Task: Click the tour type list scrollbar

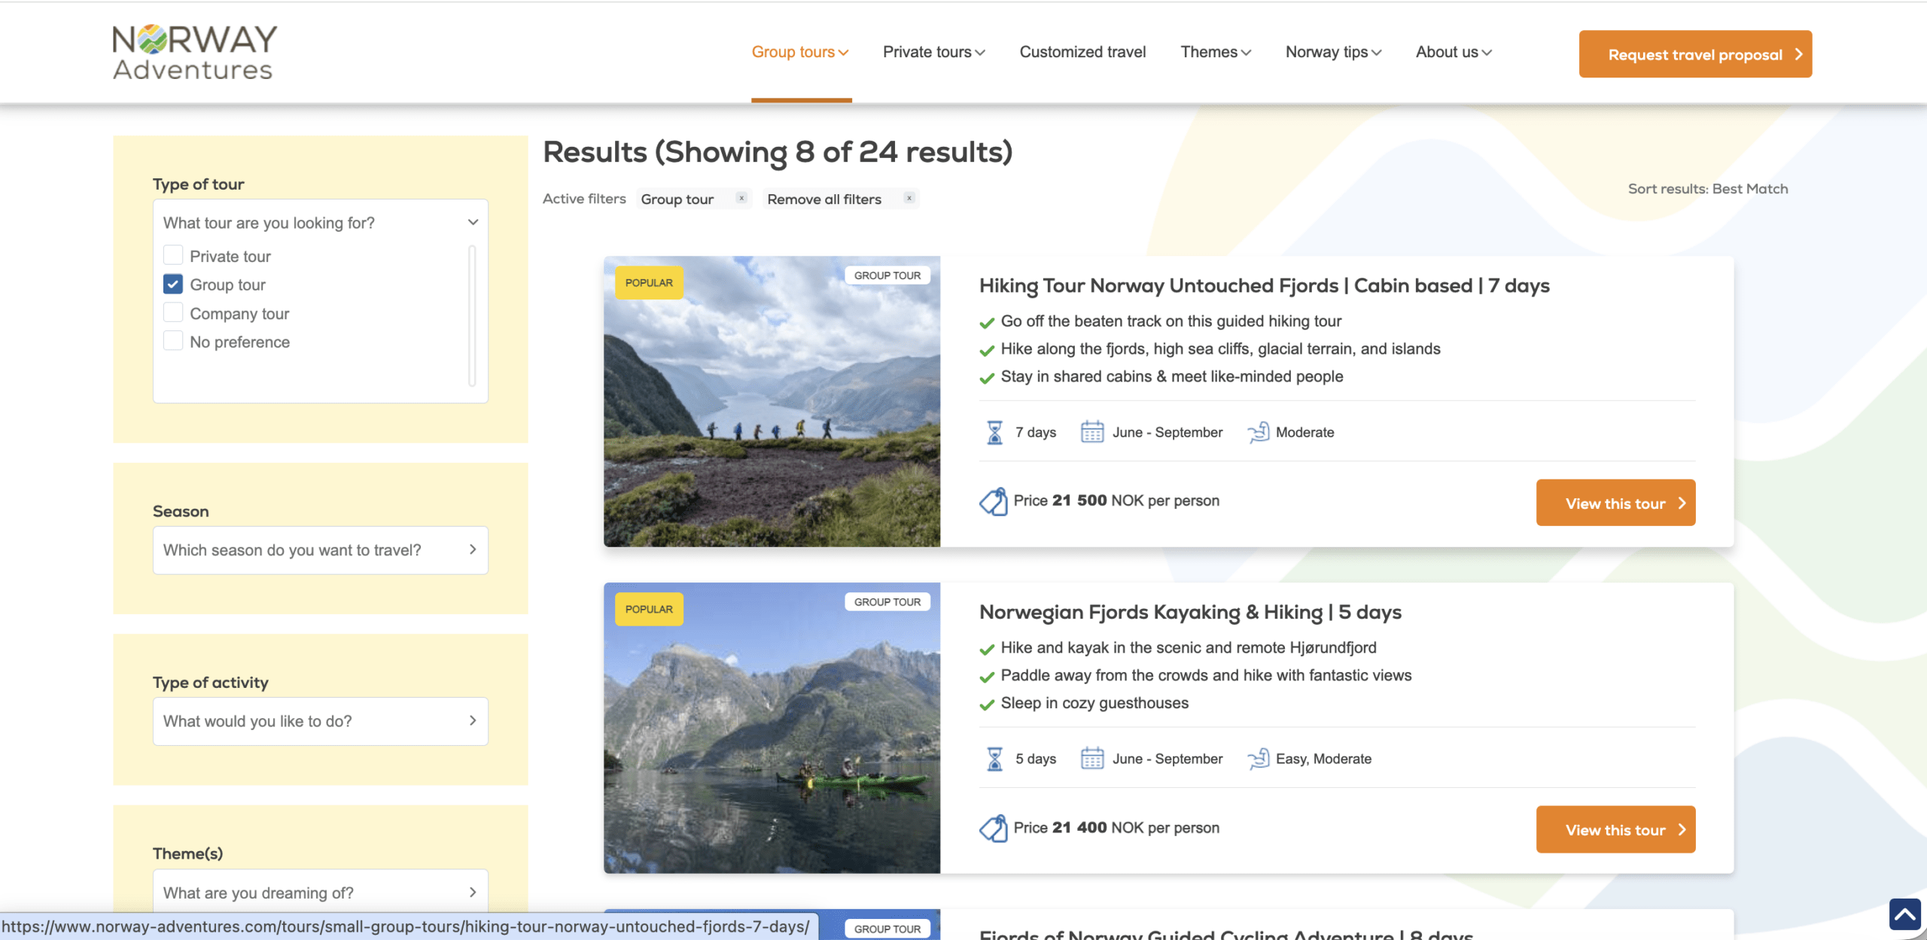Action: tap(472, 315)
